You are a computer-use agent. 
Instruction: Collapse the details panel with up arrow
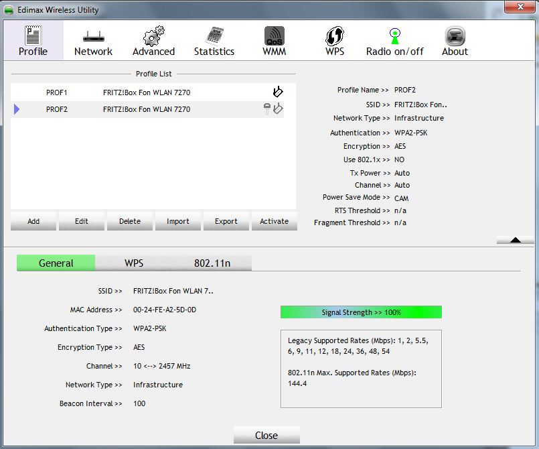coord(516,240)
